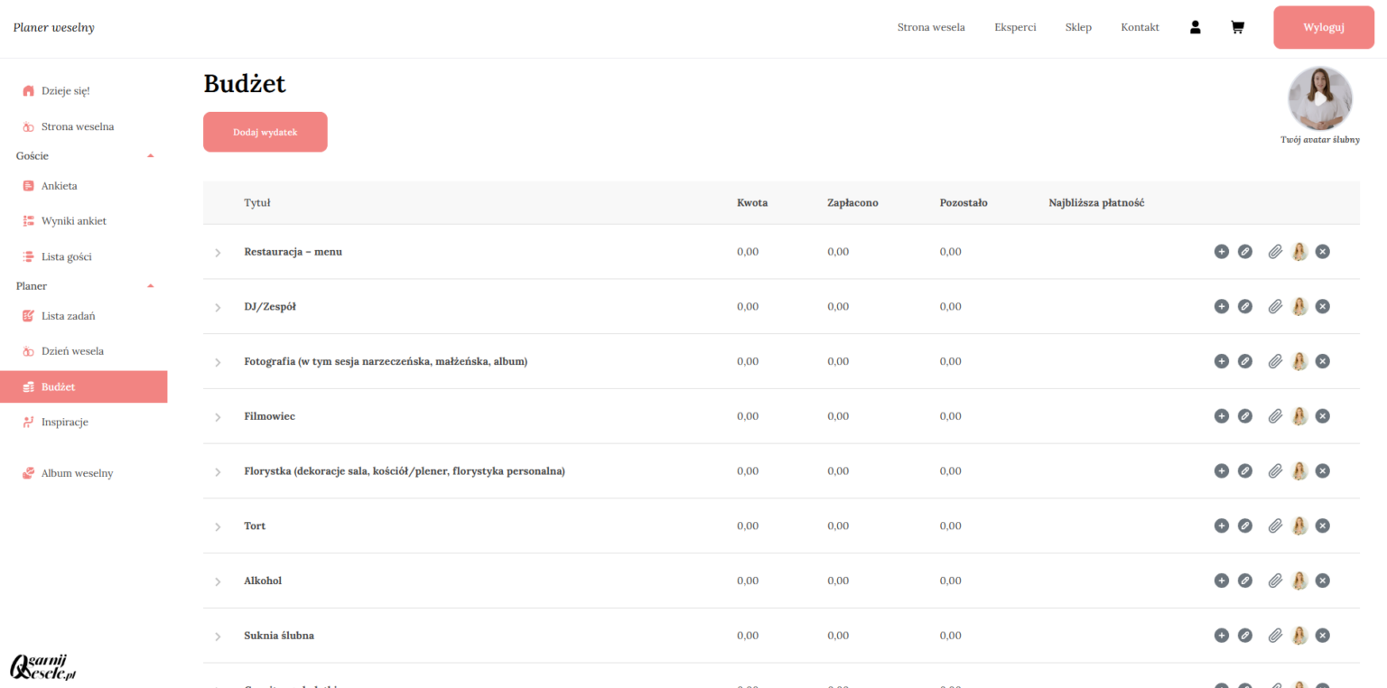
Task: Click the paperclip attachment icon in Fotografia row
Action: (x=1275, y=362)
